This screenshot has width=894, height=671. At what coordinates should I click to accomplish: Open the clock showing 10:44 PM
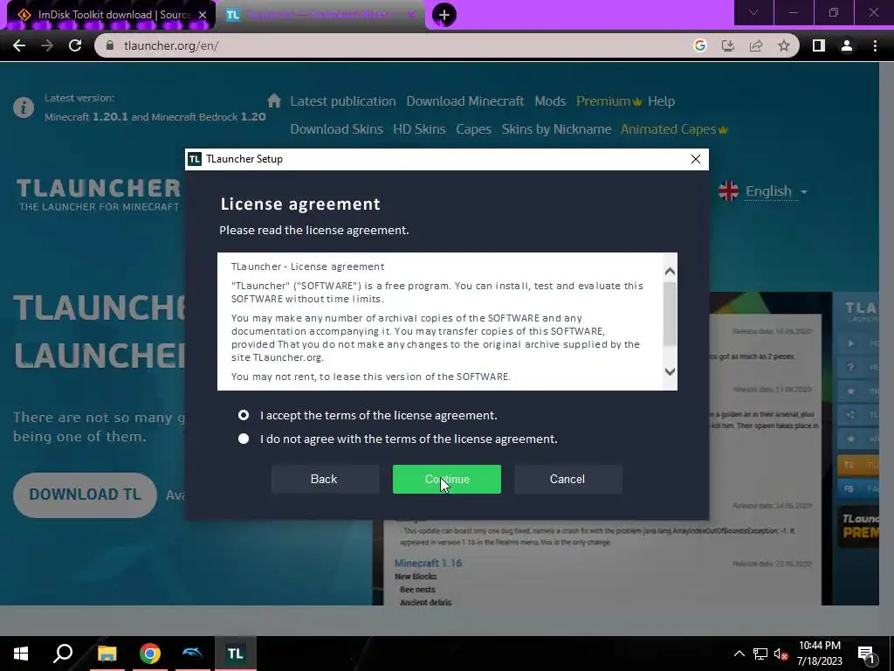click(819, 654)
